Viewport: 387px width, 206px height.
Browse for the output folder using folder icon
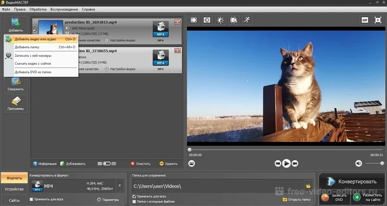pyautogui.click(x=308, y=186)
